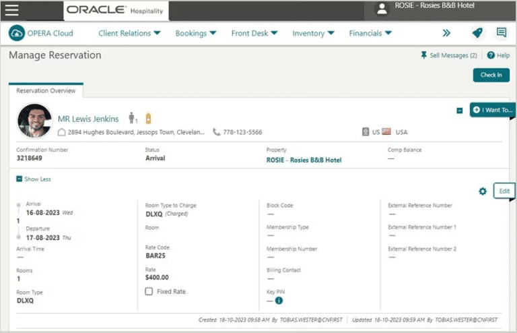Click the phone number 778-123-5566

pyautogui.click(x=242, y=132)
